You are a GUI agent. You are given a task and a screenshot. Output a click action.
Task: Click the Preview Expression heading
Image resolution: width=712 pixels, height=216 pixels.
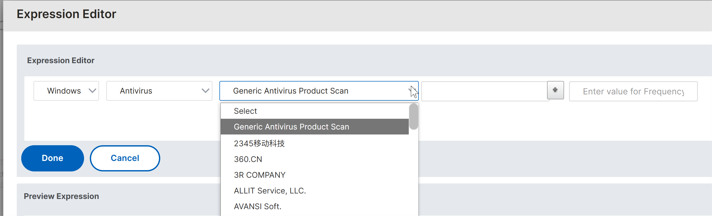(x=61, y=196)
